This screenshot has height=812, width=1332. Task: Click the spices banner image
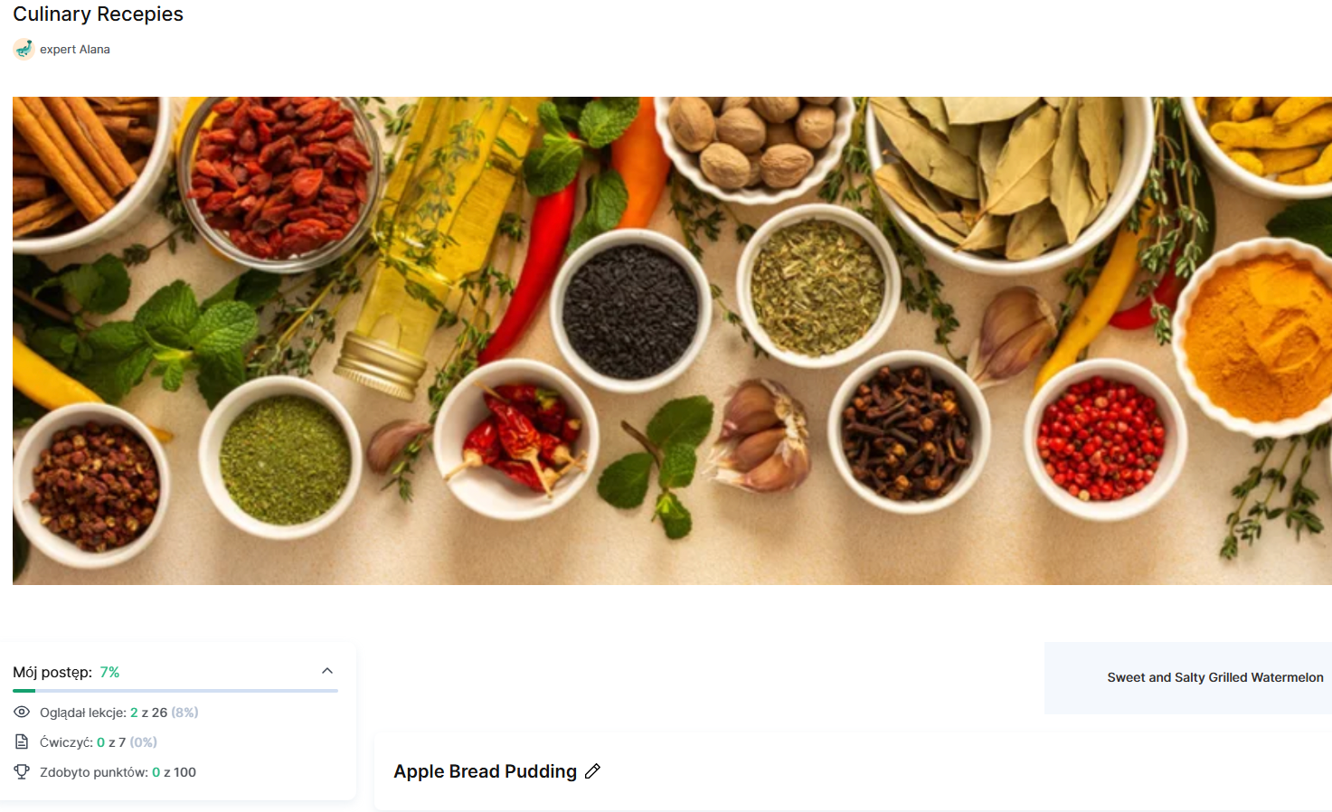[x=672, y=340]
